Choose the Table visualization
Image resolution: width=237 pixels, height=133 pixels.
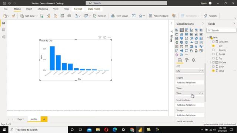(x=187, y=47)
